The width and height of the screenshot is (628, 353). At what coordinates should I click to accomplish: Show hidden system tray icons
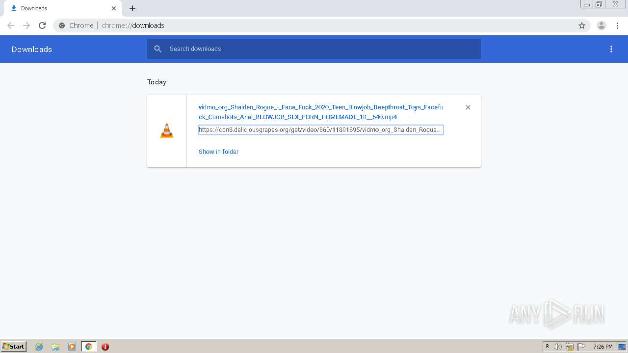pos(548,347)
